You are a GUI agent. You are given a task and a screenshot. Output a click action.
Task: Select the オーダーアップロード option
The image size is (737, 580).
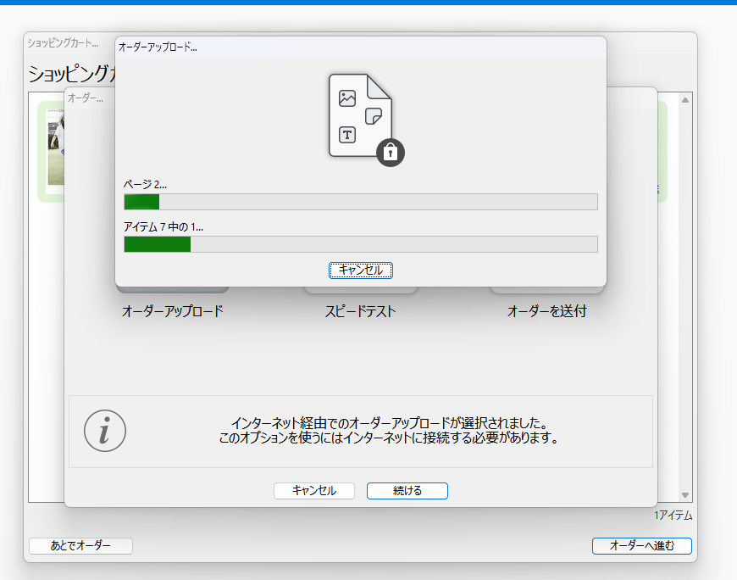[173, 310]
